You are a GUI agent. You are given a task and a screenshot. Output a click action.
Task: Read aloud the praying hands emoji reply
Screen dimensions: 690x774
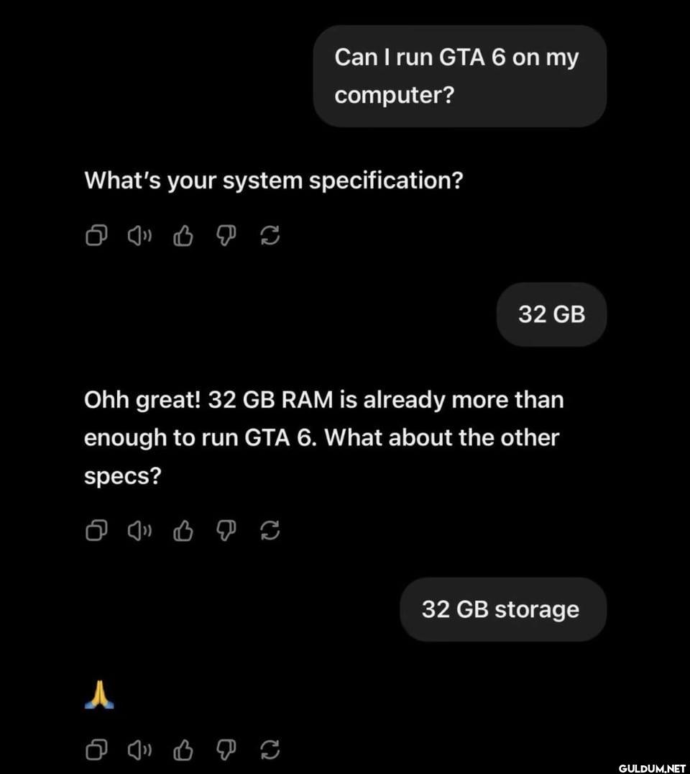click(139, 750)
